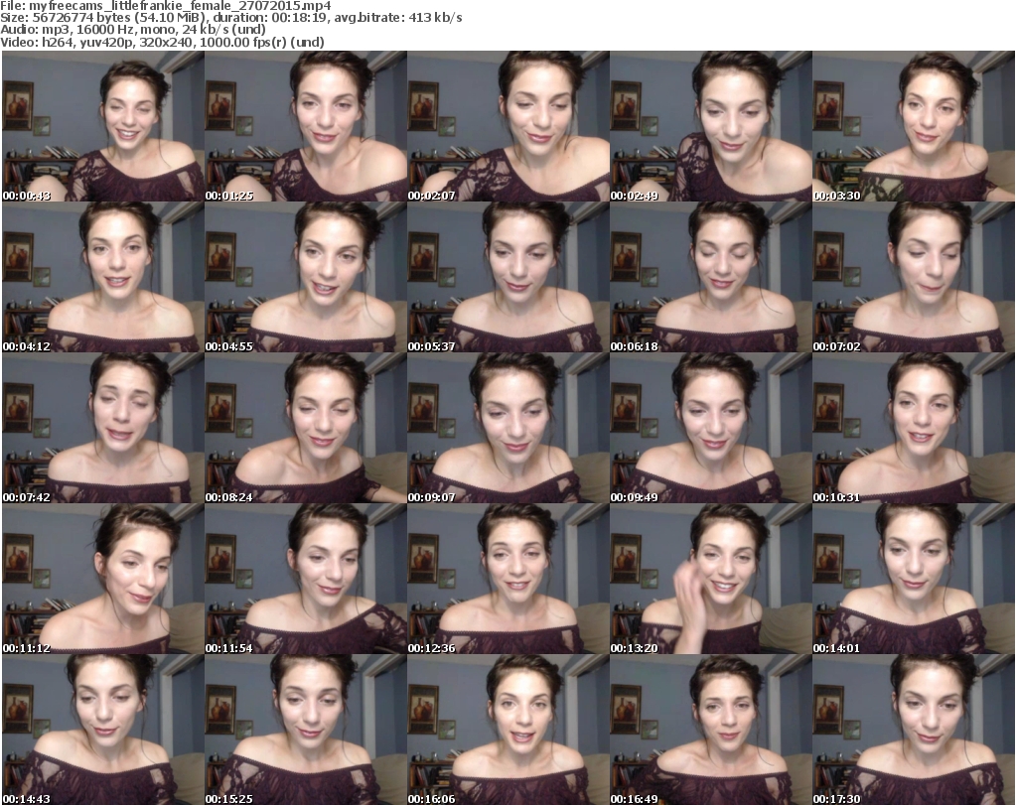Click the frame stamped 00:15:25

306,730
